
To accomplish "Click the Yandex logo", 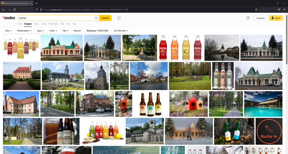I will click(9, 18).
